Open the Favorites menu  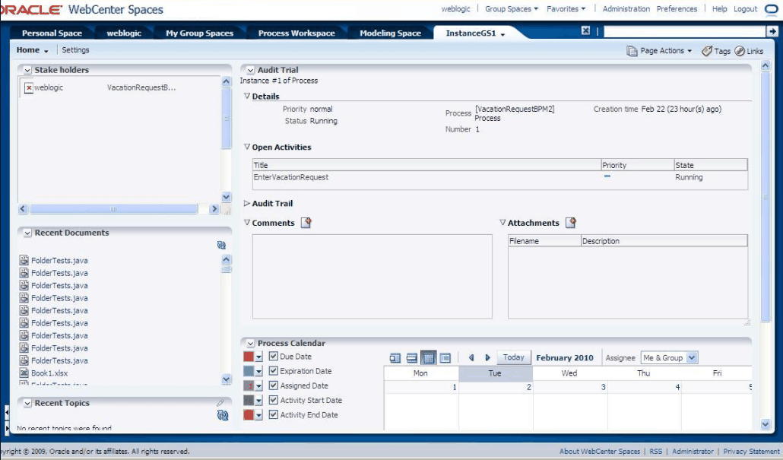(566, 9)
